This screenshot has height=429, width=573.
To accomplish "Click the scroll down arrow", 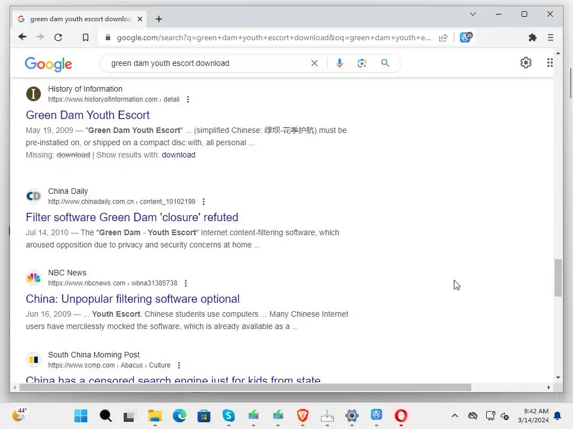I will 558,378.
